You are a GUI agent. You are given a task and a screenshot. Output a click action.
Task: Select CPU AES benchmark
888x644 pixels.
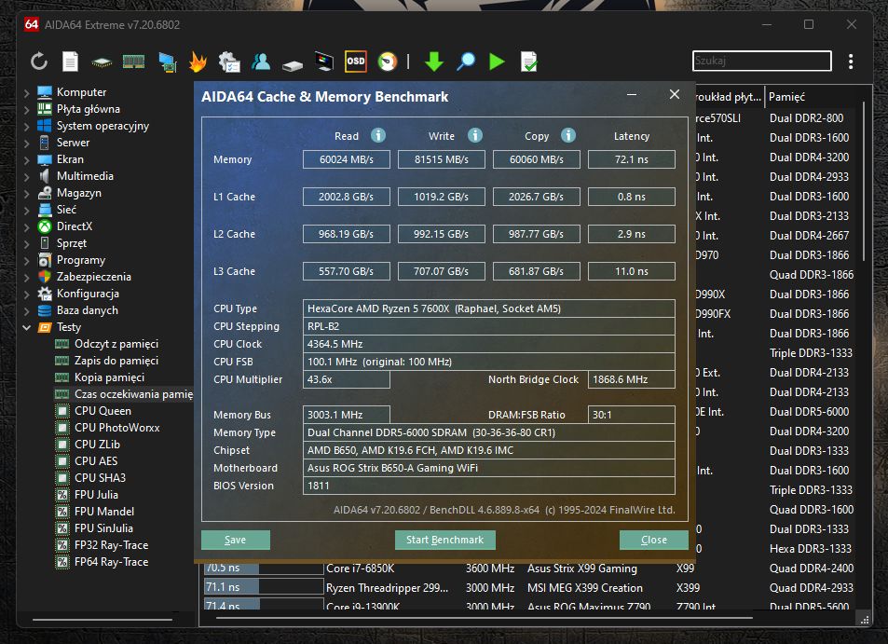pyautogui.click(x=96, y=461)
